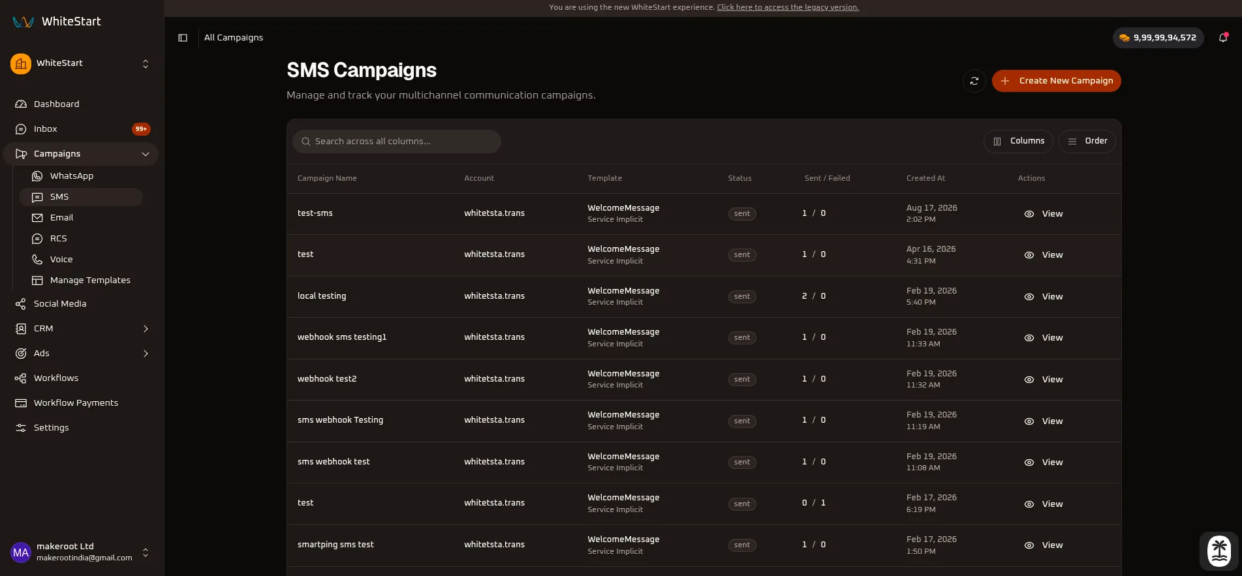The width and height of the screenshot is (1242, 576).
Task: View the webhook test2 campaign
Action: 1044,380
